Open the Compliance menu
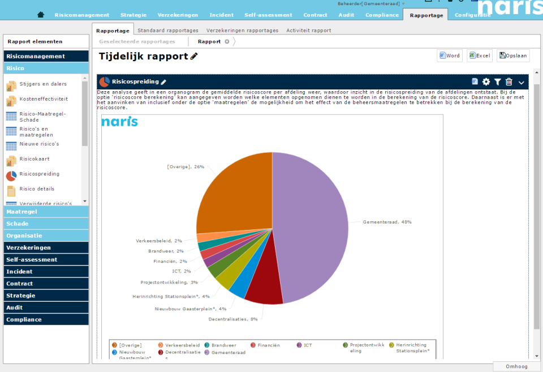543x372 pixels. (x=382, y=15)
